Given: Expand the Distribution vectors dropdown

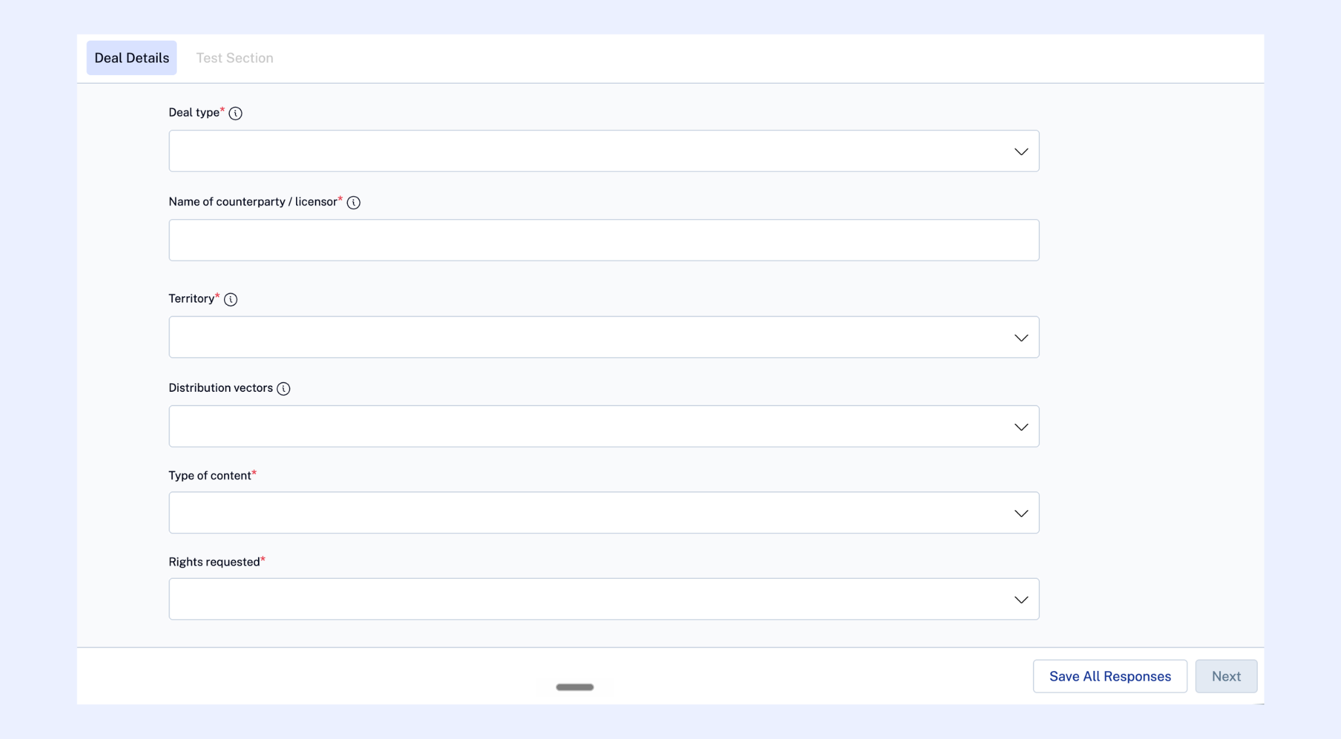Looking at the screenshot, I should [x=604, y=426].
